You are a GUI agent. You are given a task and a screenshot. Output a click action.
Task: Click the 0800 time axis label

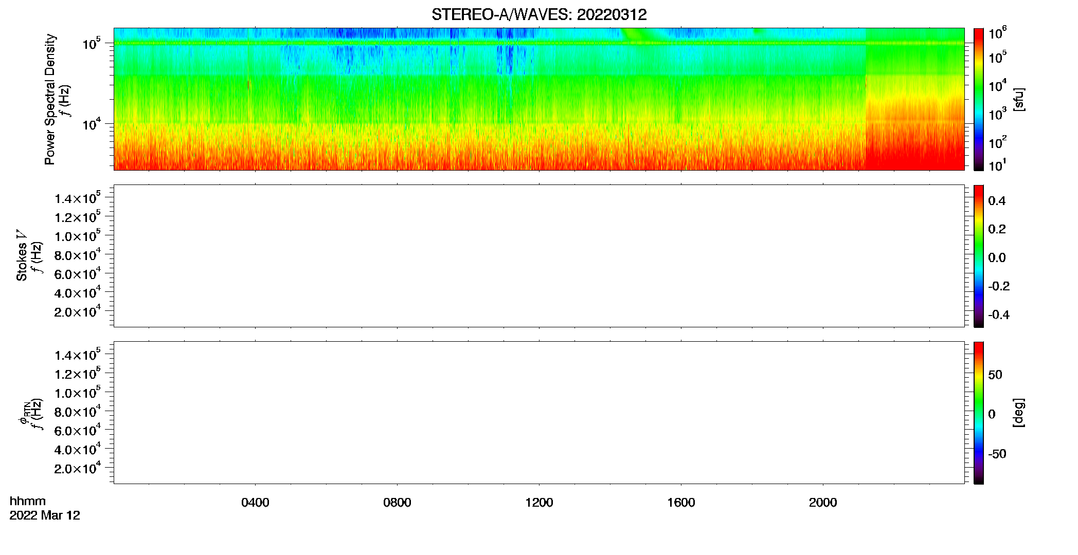tap(397, 502)
